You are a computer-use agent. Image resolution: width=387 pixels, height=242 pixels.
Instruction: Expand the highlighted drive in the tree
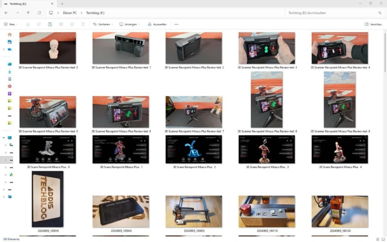point(5,160)
